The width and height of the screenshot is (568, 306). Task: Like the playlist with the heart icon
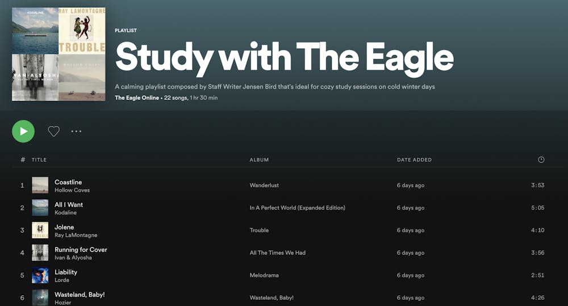[53, 131]
